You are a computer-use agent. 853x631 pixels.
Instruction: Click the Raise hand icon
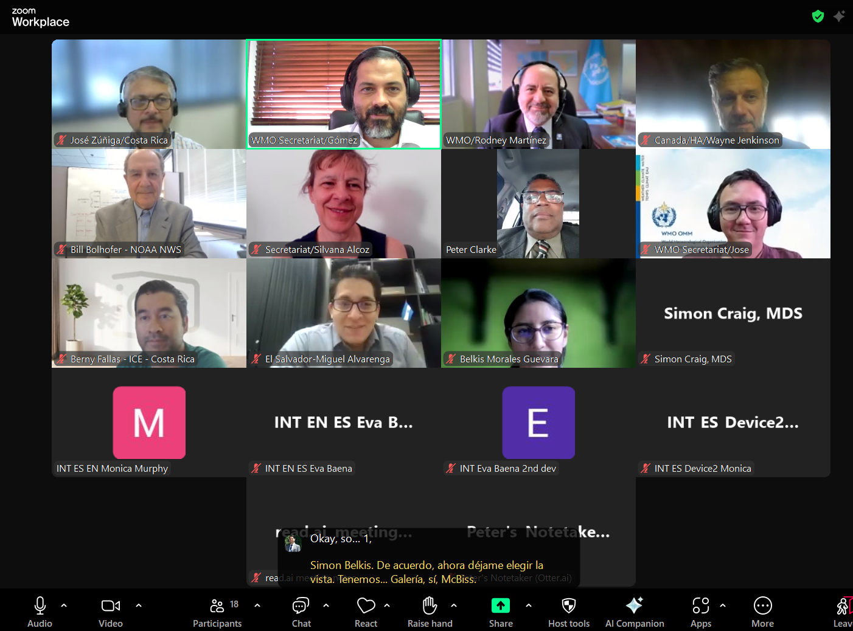coord(430,605)
